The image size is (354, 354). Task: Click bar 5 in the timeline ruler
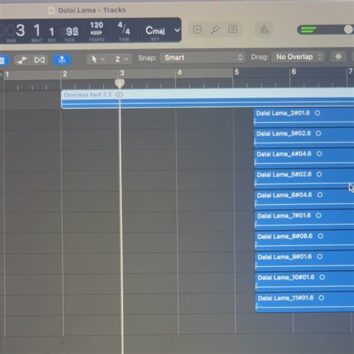click(237, 72)
